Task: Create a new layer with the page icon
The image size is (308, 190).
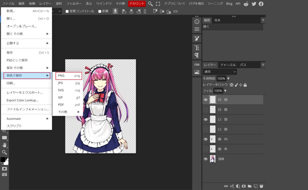Action: [x=255, y=186]
